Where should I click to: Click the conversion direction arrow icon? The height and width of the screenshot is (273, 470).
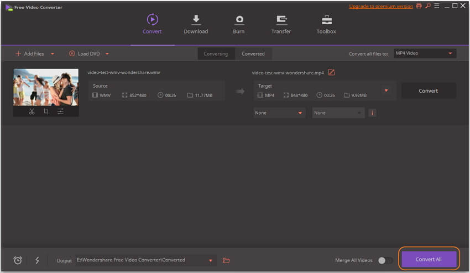(x=240, y=91)
